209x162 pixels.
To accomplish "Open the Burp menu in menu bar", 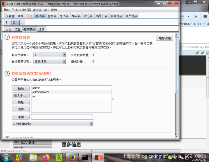I will (7, 10).
